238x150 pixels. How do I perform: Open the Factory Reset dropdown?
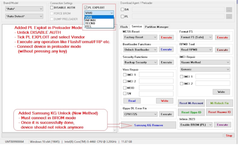click(x=140, y=37)
